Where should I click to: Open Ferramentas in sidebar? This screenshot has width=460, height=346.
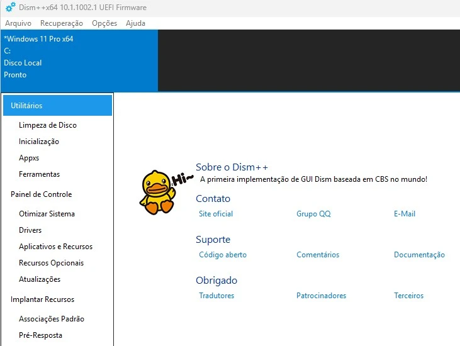tap(39, 174)
